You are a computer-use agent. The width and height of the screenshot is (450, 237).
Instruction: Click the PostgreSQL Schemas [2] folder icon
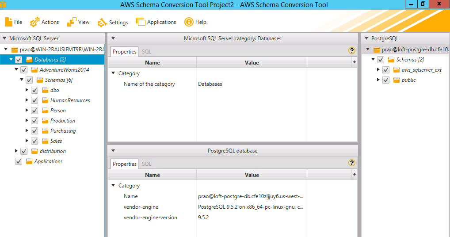[x=391, y=60]
